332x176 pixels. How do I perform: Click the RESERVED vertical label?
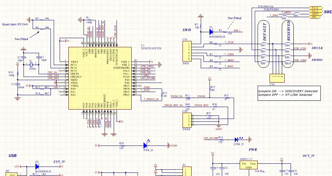pos(289,31)
